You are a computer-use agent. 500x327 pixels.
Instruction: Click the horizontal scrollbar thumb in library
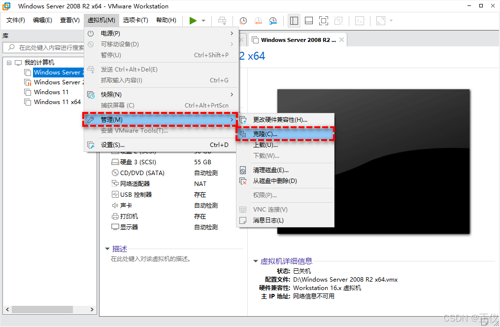tap(42, 309)
